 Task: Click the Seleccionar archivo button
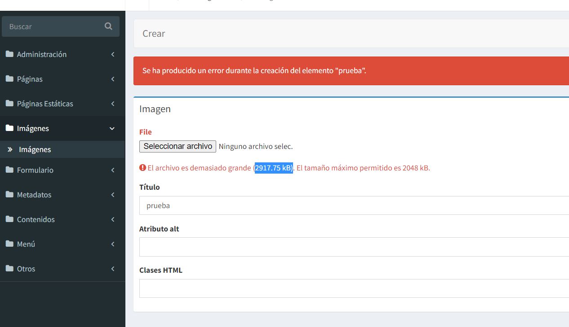click(178, 146)
